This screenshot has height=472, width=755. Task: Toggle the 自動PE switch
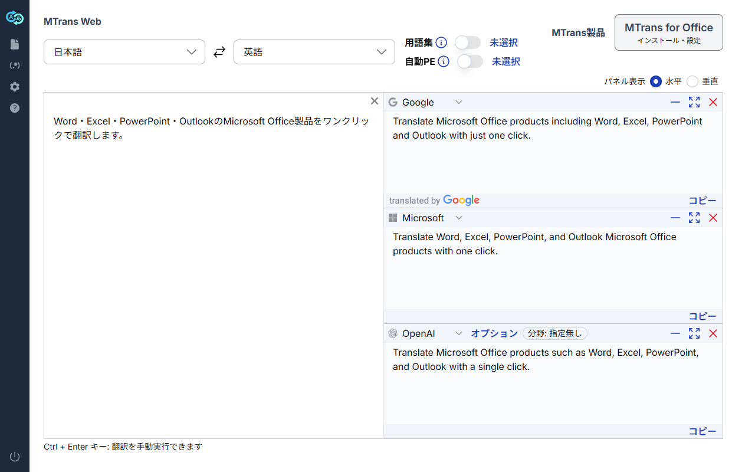(x=470, y=61)
